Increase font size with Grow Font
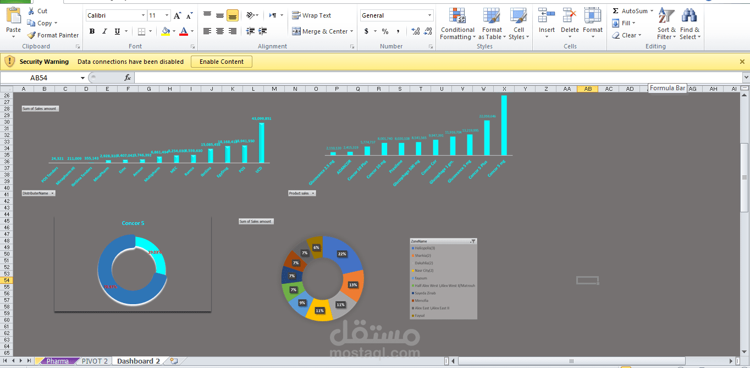Image resolution: width=750 pixels, height=368 pixels. (x=178, y=16)
